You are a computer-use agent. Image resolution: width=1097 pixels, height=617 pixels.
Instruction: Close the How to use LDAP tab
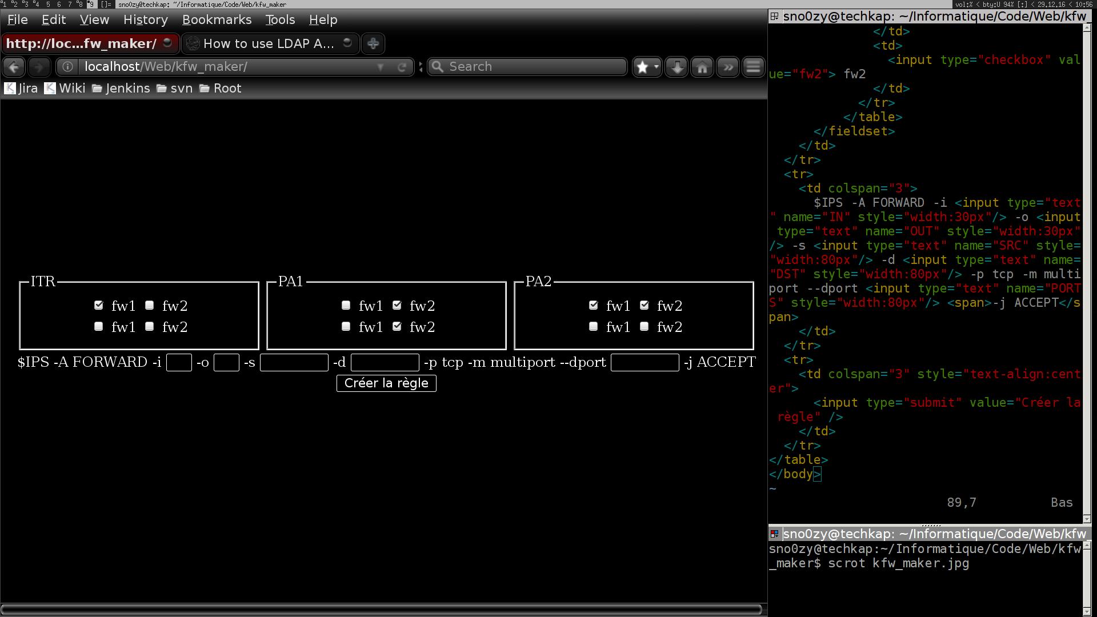point(347,43)
